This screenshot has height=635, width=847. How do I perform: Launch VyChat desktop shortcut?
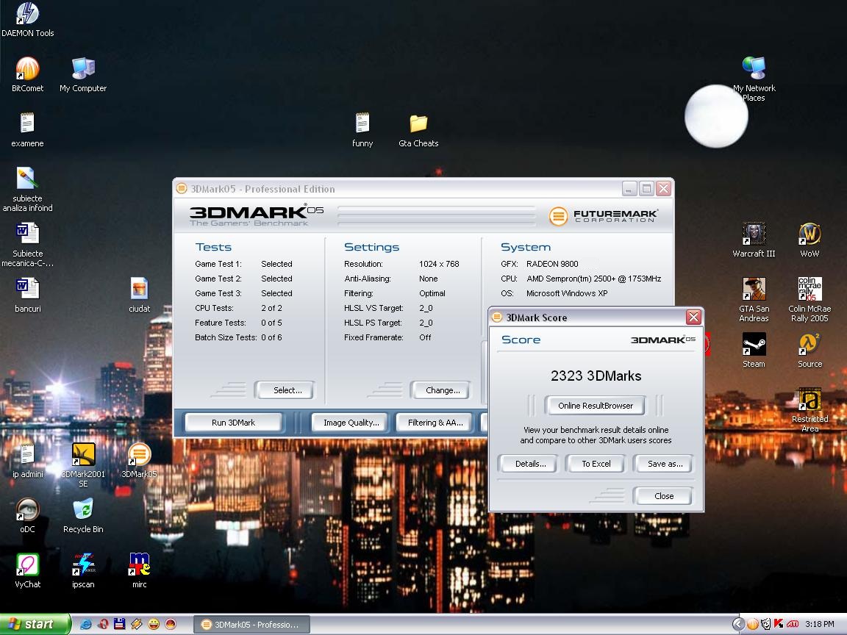27,571
